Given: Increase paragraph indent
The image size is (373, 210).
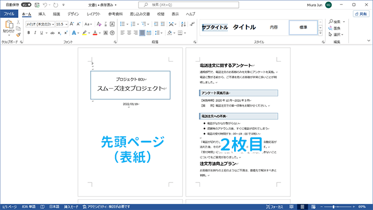Looking at the screenshot, I should pos(163,24).
